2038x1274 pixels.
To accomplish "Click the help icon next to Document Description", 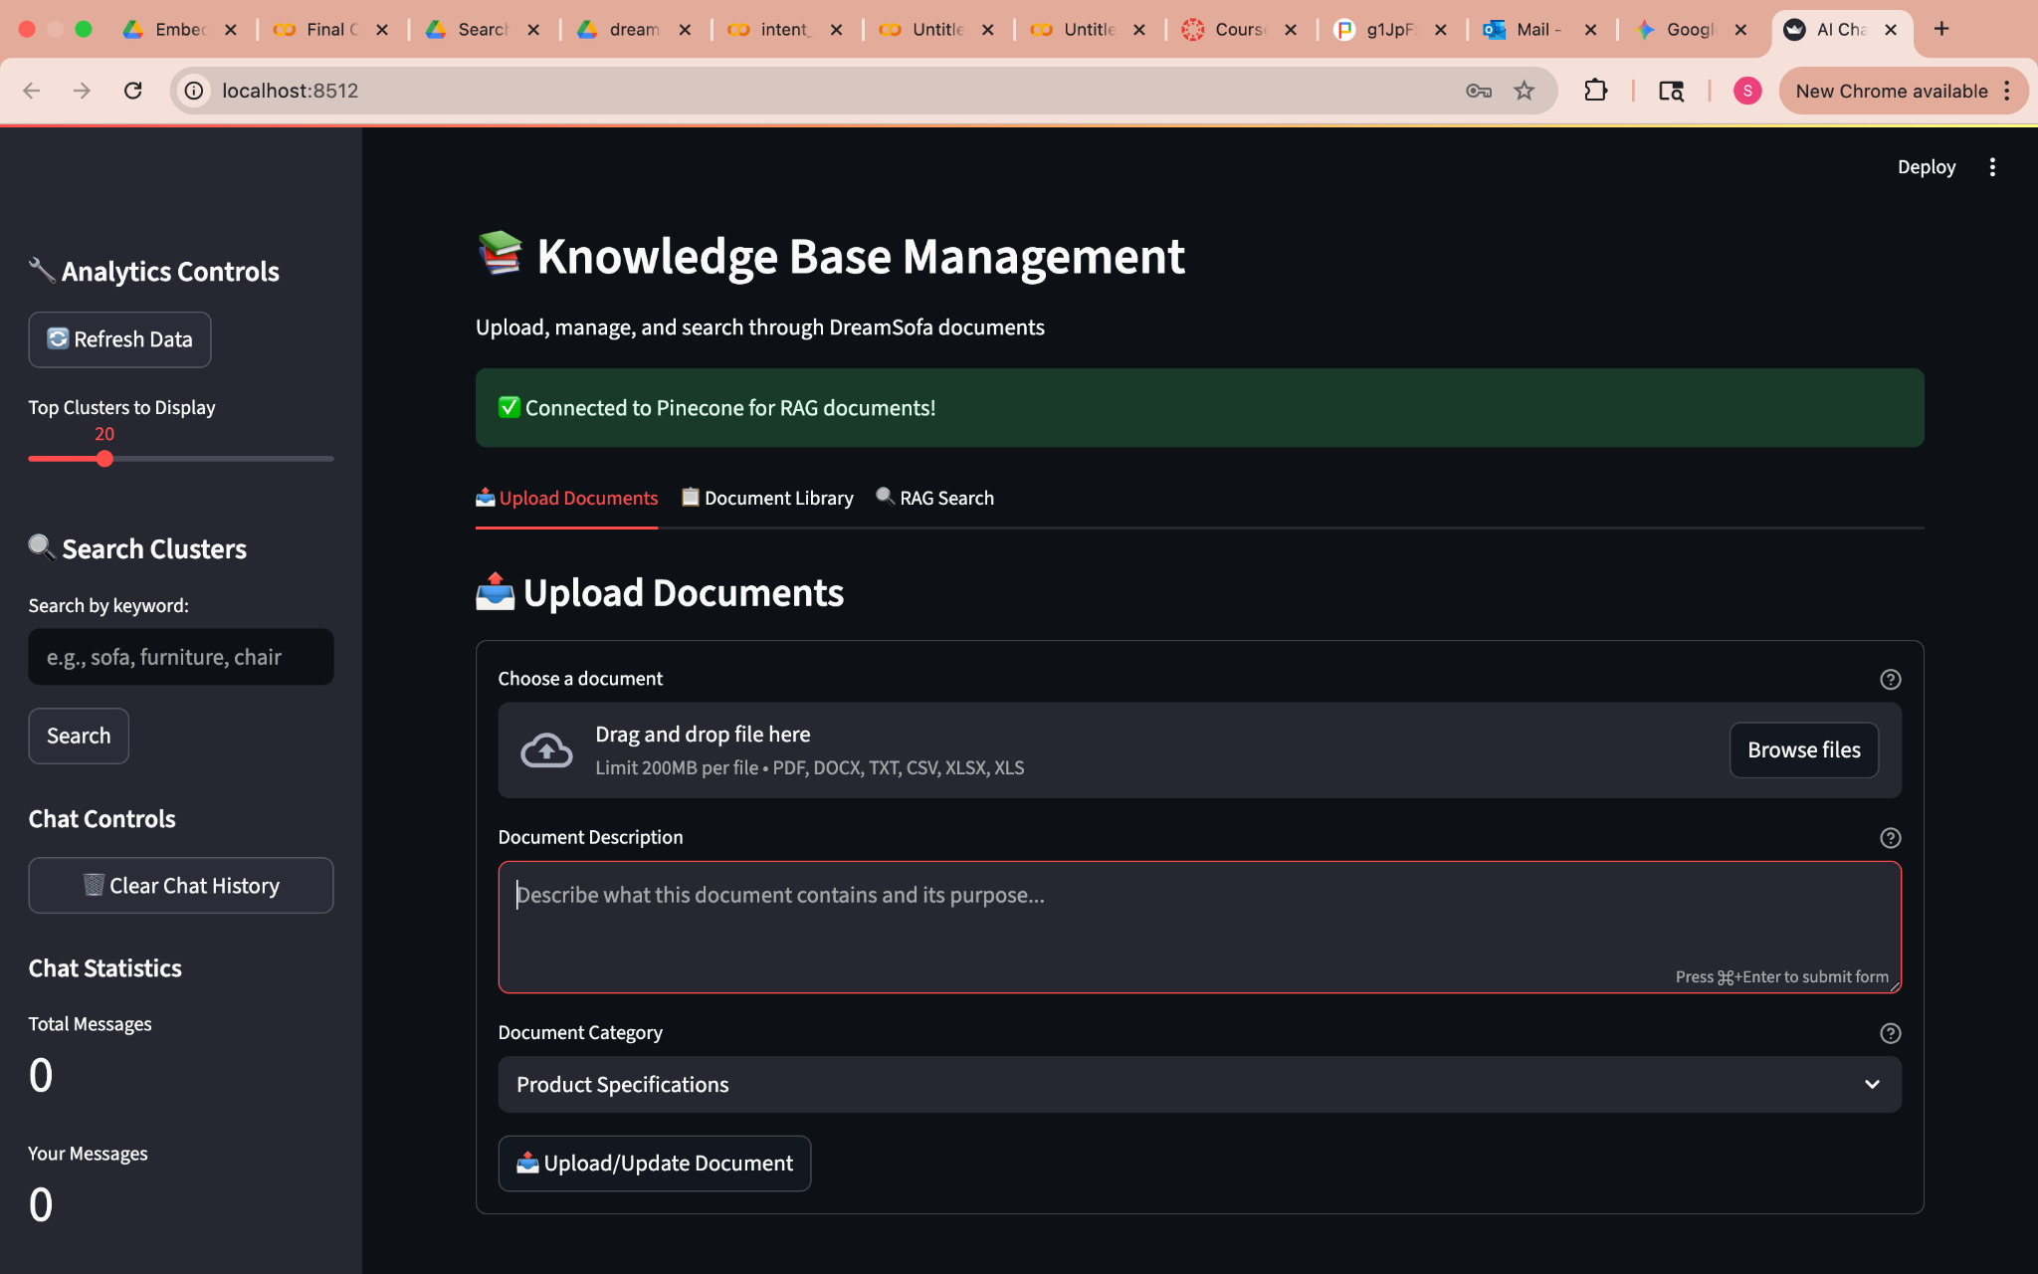I will 1890,837.
